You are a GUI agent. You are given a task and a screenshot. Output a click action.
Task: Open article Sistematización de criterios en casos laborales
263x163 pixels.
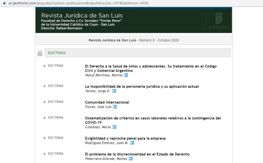coord(153,120)
